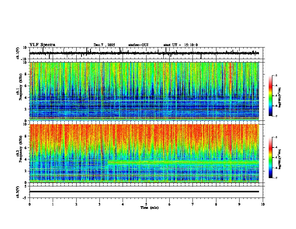Image resolution: width=296 pixels, height=229 pixels.
Task: Click time axis tick label "7"
Action: (x=193, y=204)
